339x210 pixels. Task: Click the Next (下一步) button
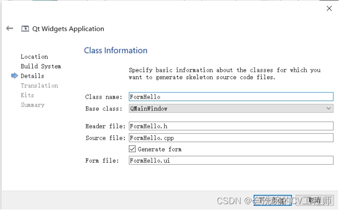(x=273, y=200)
